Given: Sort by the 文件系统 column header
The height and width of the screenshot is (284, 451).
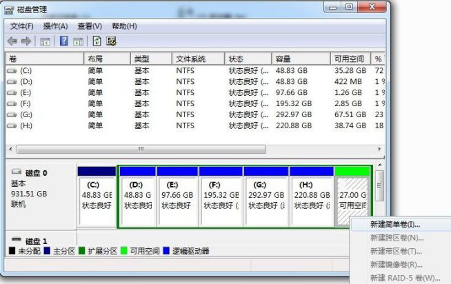Looking at the screenshot, I should [190, 59].
